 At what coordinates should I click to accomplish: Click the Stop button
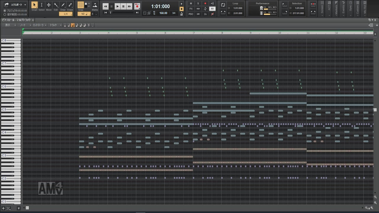[x=111, y=6]
